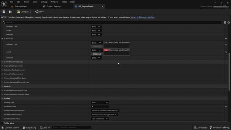Expand Remove Gameplay Effects with Tags
The height and width of the screenshot is (130, 231).
(x=2, y=82)
